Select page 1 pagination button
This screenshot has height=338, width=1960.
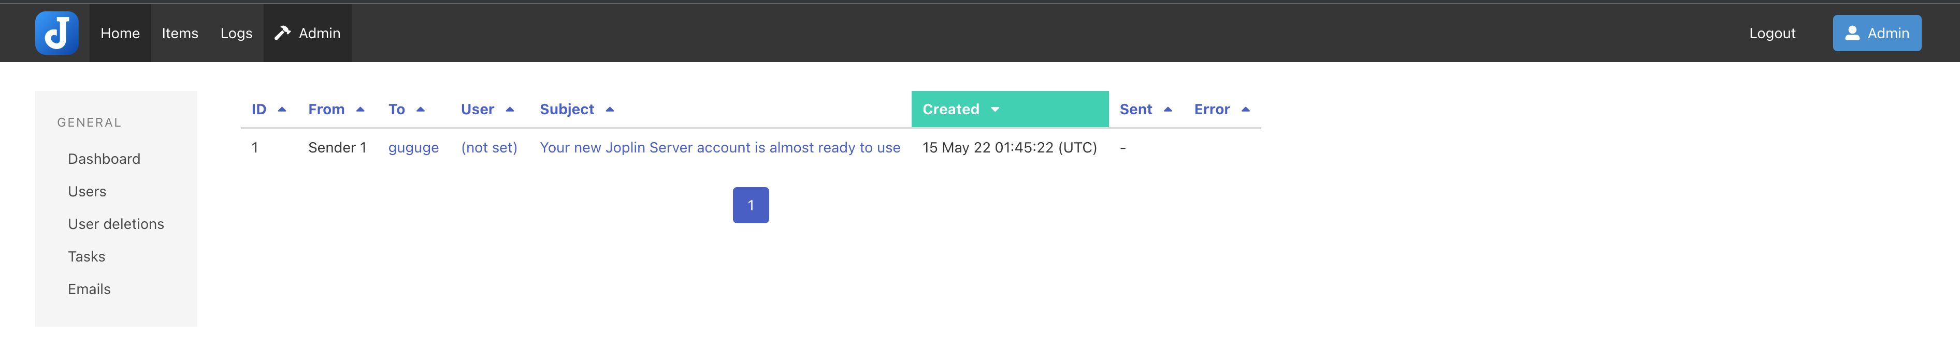[750, 205]
